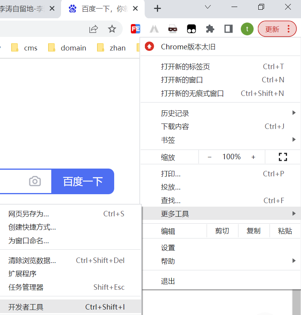Decrease zoom with the minus button
Image resolution: width=301 pixels, height=315 pixels.
209,157
